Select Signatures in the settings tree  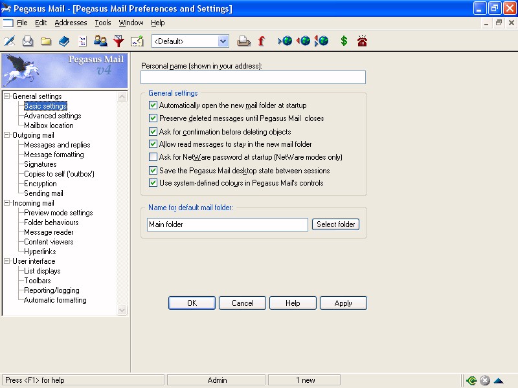(40, 164)
